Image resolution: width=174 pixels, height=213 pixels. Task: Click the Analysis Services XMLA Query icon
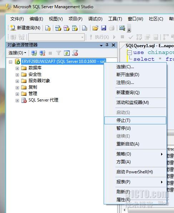tap(75, 28)
